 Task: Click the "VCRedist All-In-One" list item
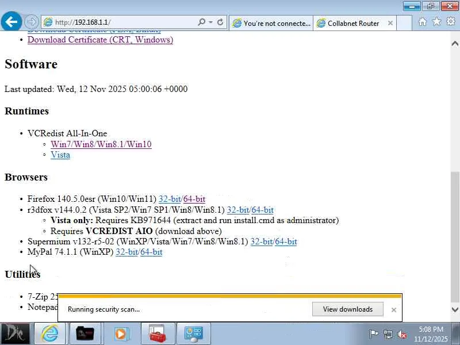pyautogui.click(x=67, y=133)
